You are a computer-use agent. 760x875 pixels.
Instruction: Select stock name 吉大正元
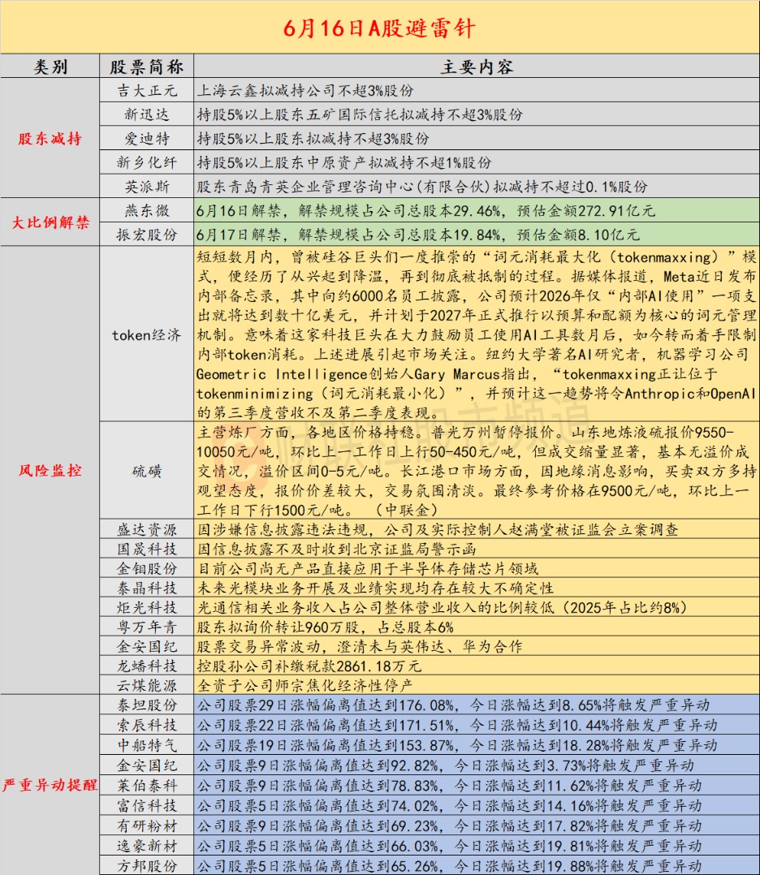point(147,90)
